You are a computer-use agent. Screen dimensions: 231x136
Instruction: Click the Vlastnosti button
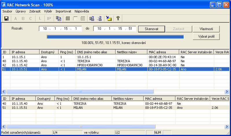(x=206, y=29)
